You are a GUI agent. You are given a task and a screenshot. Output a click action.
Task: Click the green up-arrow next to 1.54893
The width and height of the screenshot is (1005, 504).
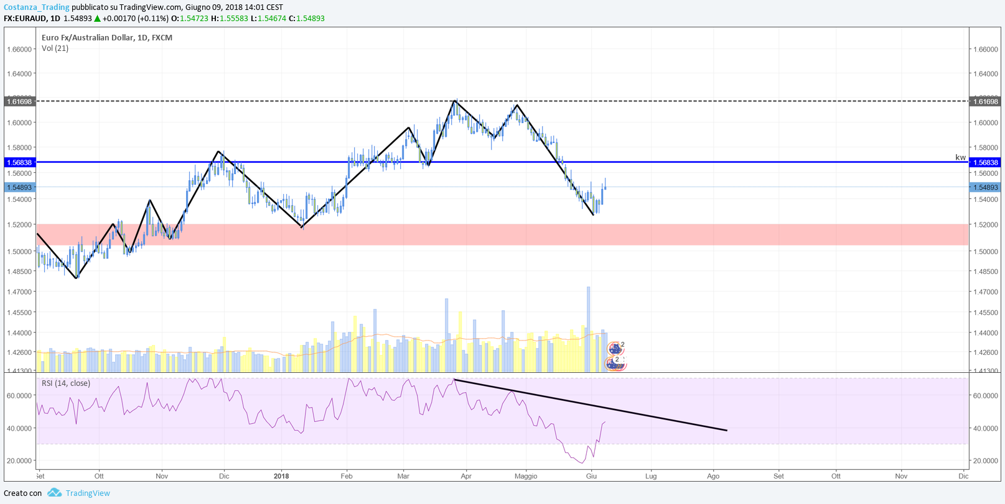coord(97,19)
